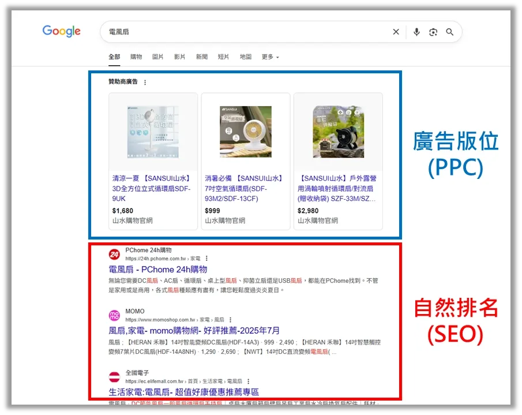Viewport: 522px width, 415px height.
Task: Click the PChome result description snippet
Action: tap(243, 286)
